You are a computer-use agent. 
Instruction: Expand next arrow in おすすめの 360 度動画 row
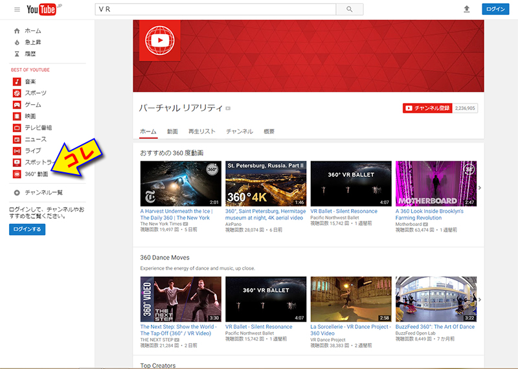pos(480,188)
